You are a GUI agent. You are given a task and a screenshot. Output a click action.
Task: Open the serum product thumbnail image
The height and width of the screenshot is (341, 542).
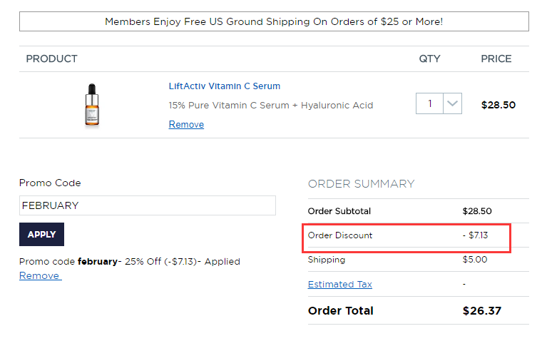[92, 105]
